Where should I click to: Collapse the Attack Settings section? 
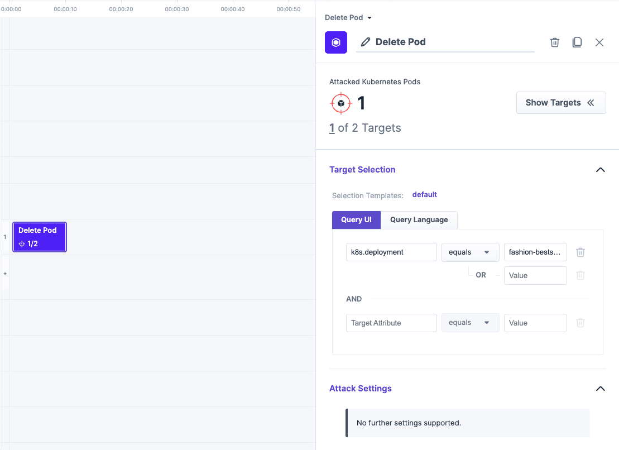tap(600, 389)
